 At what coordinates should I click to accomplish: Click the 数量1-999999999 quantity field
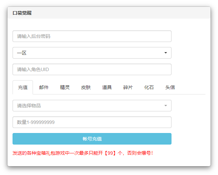[92, 122]
